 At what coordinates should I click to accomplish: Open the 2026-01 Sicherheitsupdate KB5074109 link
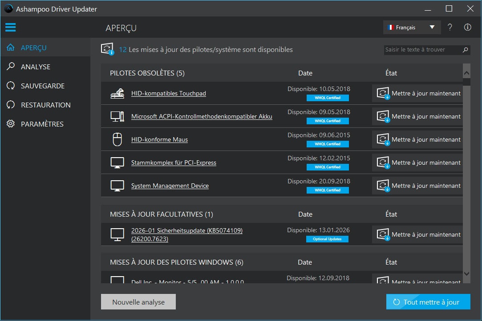click(186, 230)
